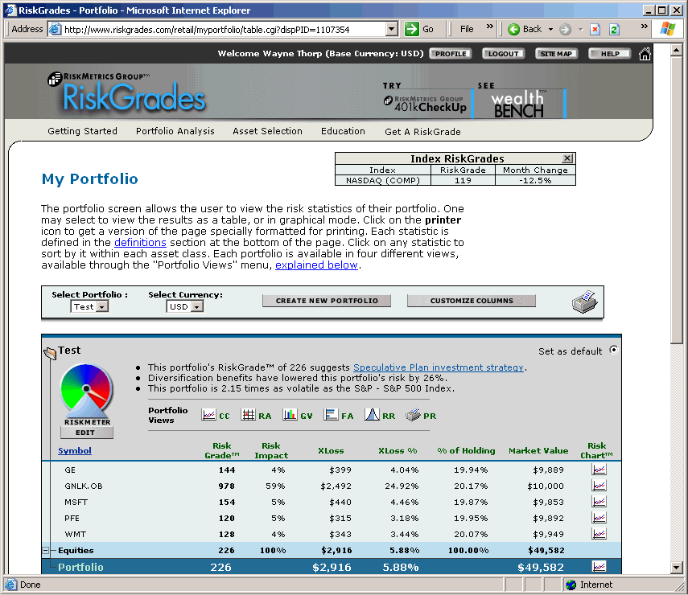Screen dimensions: 688x595
Task: Switch to the RA portfolio view icon
Action: coord(249,415)
